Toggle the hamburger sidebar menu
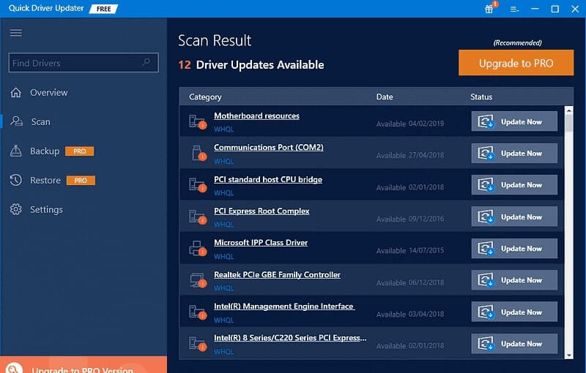This screenshot has height=373, width=586. [x=15, y=33]
